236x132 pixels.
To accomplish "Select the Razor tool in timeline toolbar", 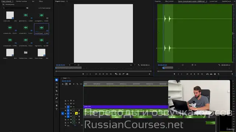I will [x=56, y=91].
